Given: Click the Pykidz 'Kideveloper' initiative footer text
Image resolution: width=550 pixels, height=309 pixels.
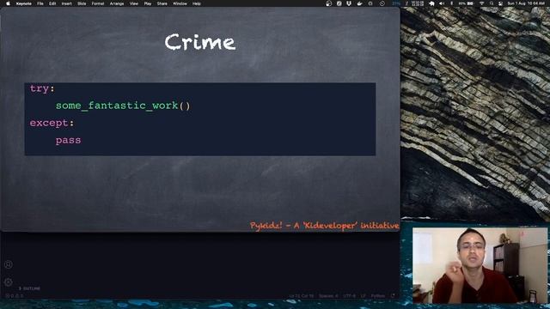Looking at the screenshot, I should 325,225.
